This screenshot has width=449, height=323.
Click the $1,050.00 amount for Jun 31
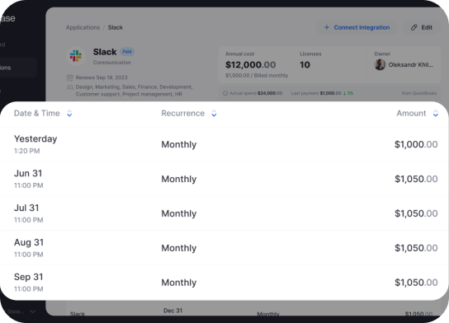[416, 179]
